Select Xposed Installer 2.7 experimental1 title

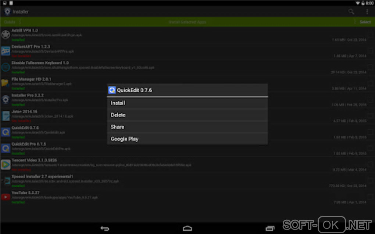pyautogui.click(x=42, y=176)
